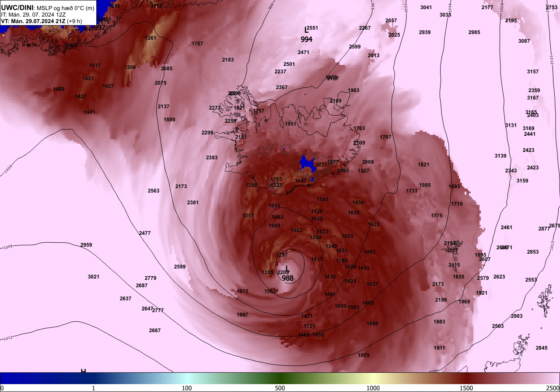Click the initial time line 'IT: Mán. 29. 07. 2024 12Z'
560x392 pixels.
pyautogui.click(x=33, y=14)
